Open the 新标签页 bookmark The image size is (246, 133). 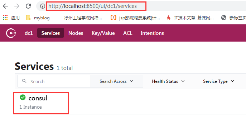233,18
